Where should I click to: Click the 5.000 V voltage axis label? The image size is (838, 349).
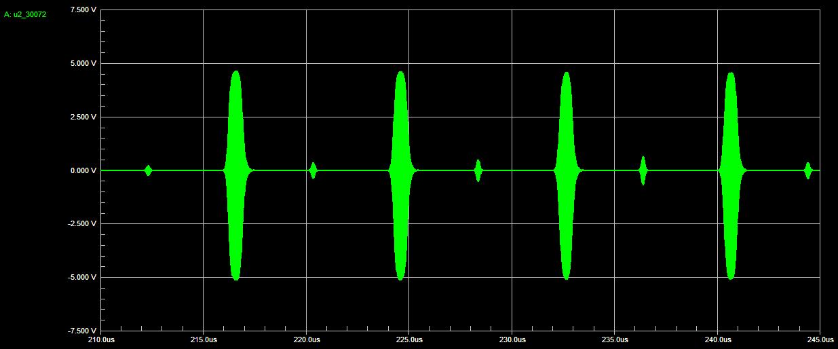84,64
